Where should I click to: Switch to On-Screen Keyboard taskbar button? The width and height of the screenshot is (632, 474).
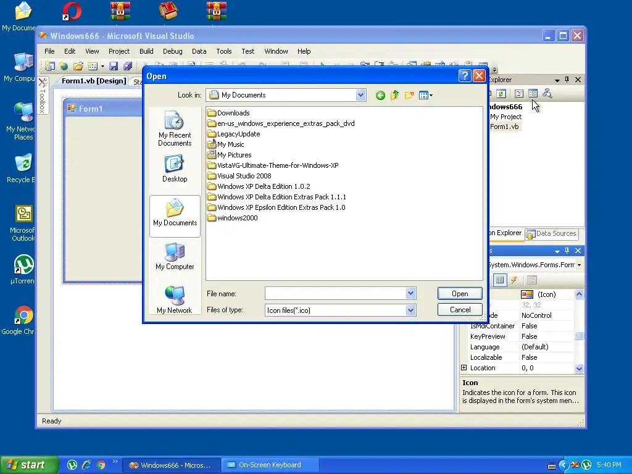coord(270,465)
